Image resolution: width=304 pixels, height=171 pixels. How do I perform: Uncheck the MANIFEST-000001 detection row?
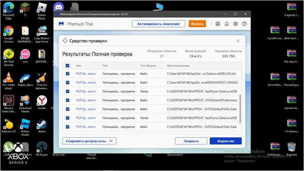tap(67, 82)
